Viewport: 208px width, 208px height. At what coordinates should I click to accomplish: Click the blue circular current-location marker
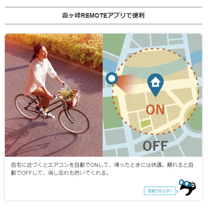tap(112, 78)
